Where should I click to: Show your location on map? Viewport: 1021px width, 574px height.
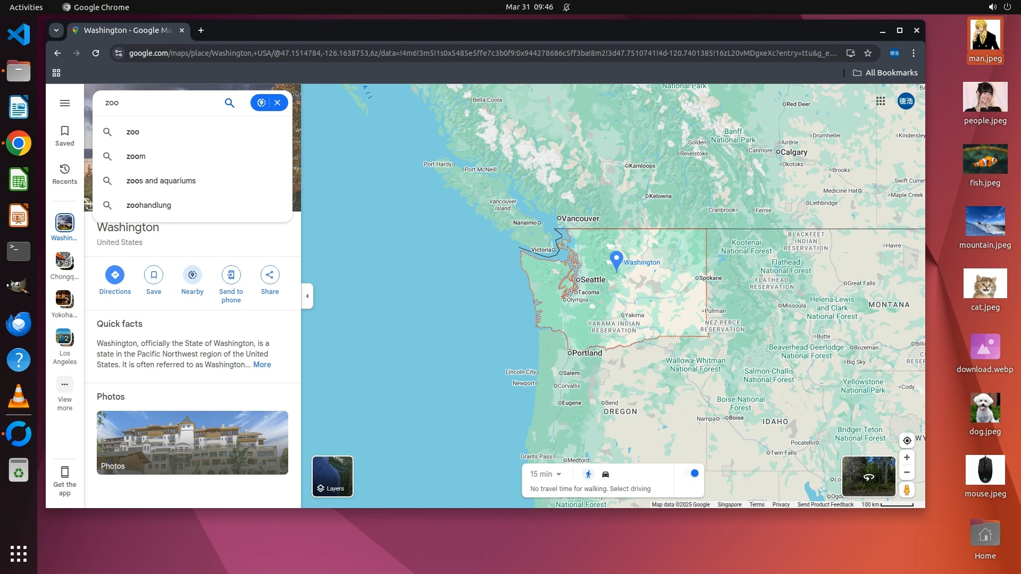907,441
